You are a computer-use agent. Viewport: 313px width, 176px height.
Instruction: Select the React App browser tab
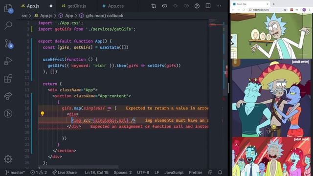[x=250, y=4]
